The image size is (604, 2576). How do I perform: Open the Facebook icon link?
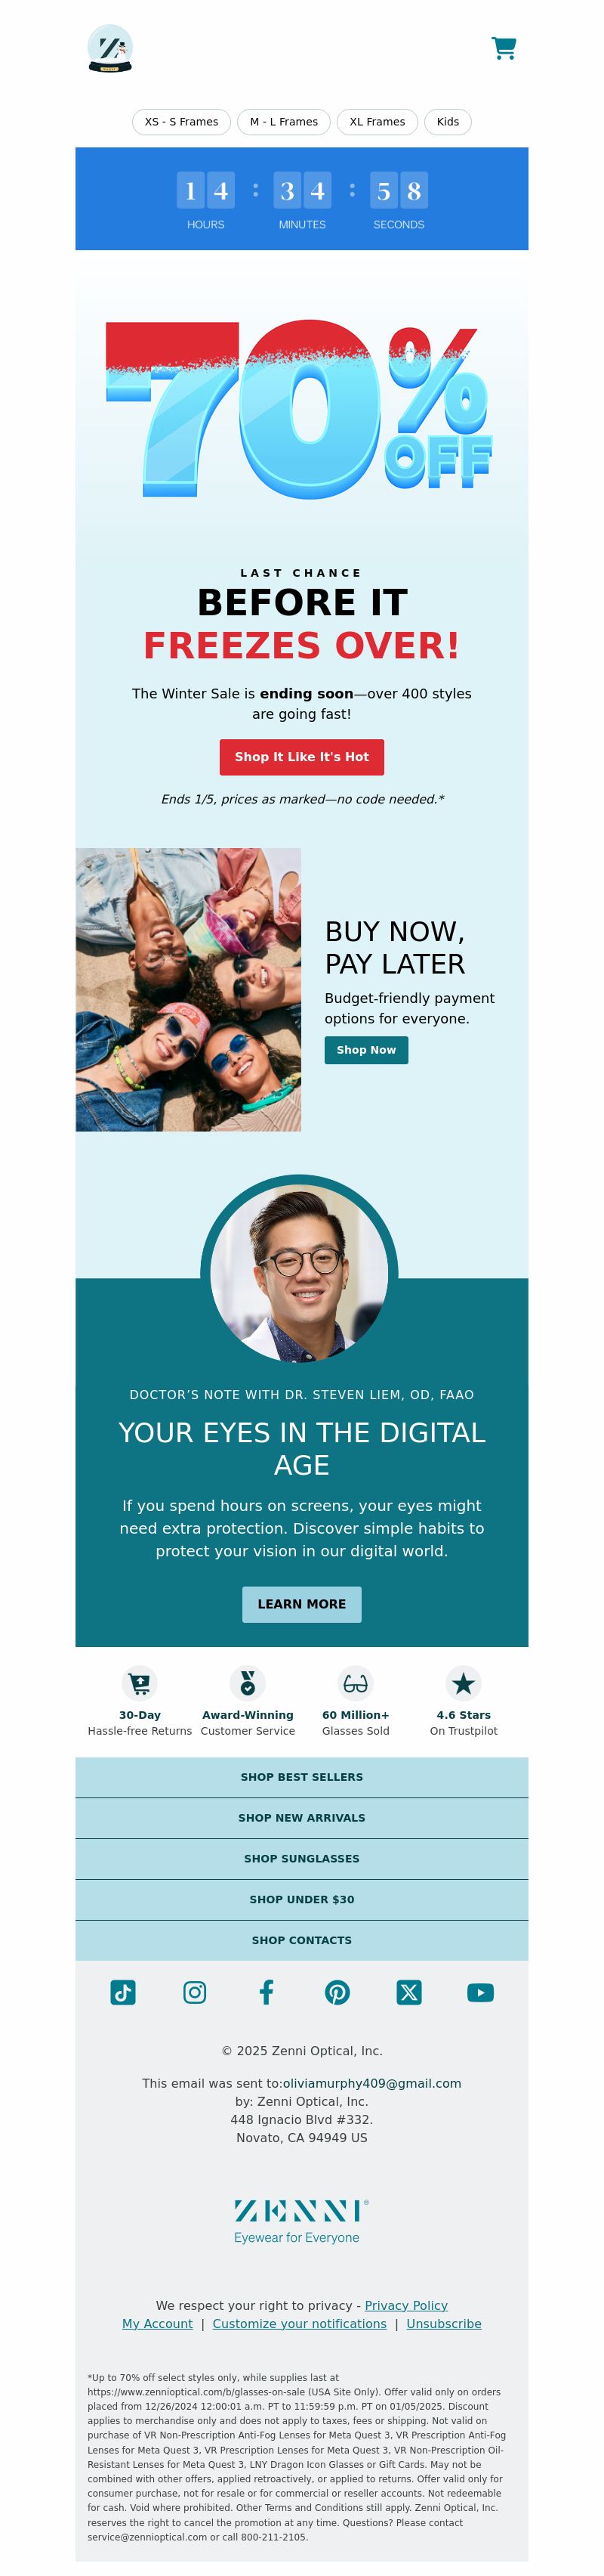267,1992
